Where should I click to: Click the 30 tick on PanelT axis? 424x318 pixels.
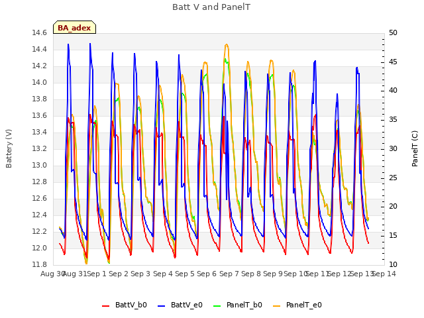click(x=393, y=148)
